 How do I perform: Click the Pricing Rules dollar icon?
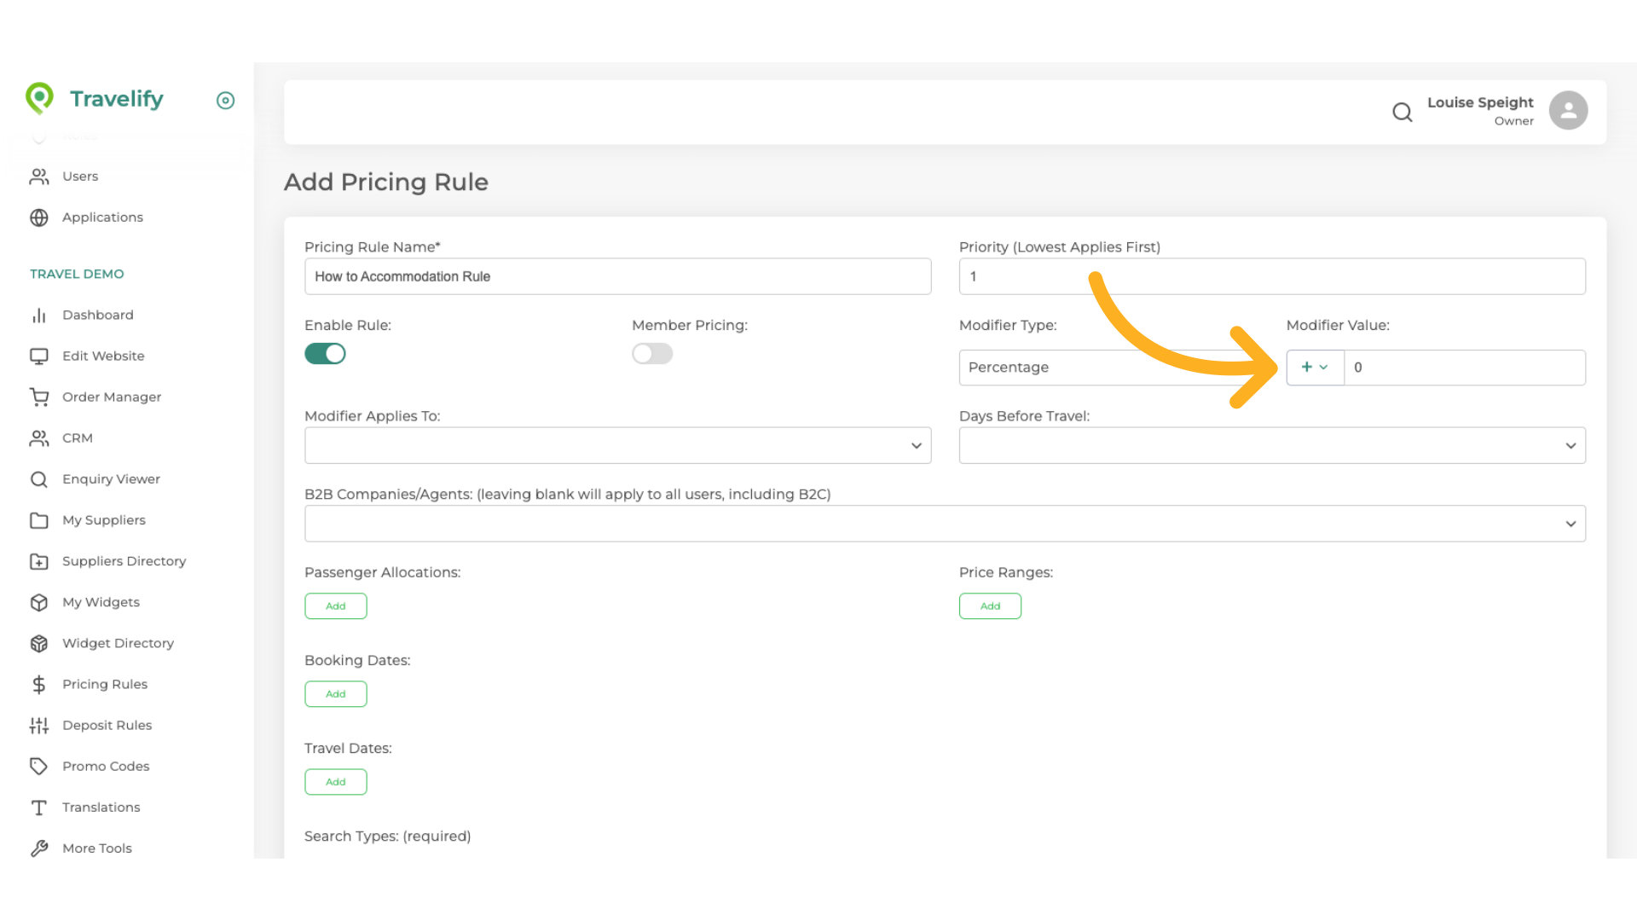tap(39, 684)
